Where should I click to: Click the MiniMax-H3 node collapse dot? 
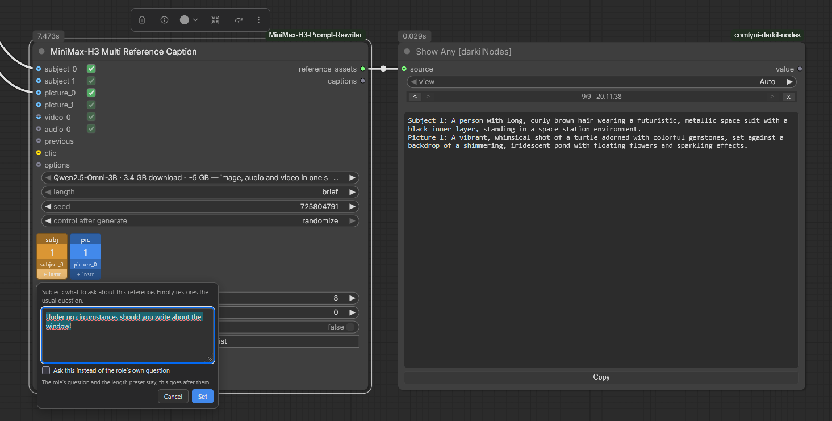click(41, 51)
